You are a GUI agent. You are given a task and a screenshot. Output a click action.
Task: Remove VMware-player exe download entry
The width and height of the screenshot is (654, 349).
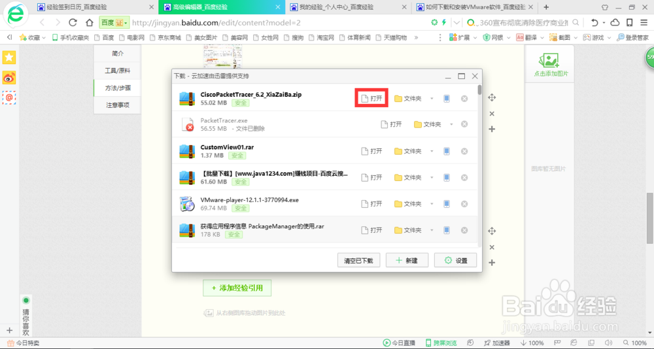click(x=464, y=204)
